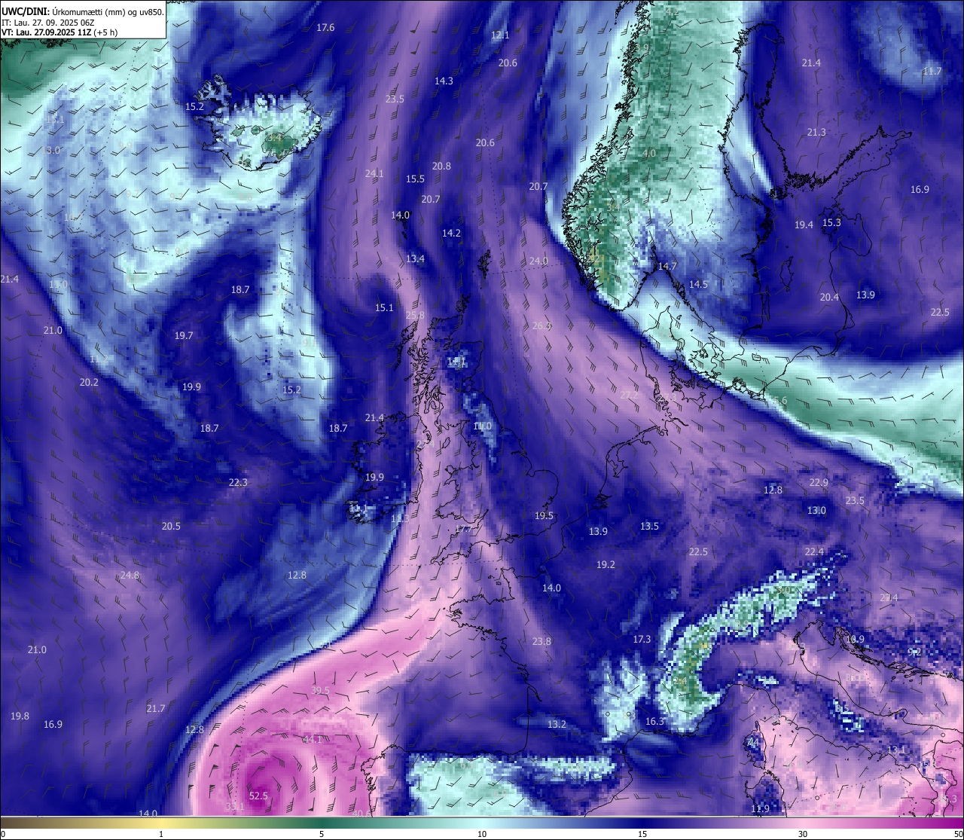Click the 19.2 value on the map

tap(606, 564)
